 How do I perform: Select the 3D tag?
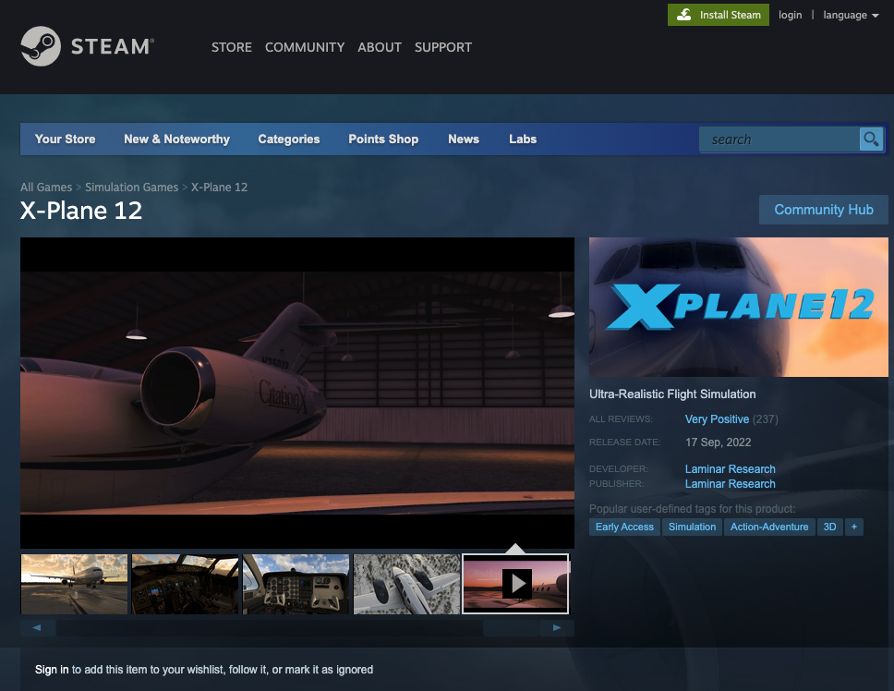pos(829,527)
